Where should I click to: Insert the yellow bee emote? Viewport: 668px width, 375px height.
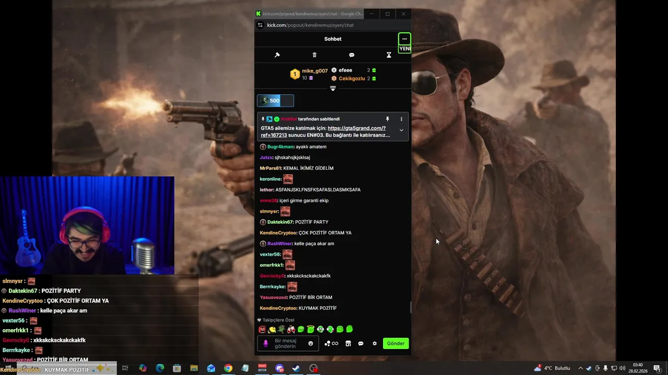(x=272, y=329)
